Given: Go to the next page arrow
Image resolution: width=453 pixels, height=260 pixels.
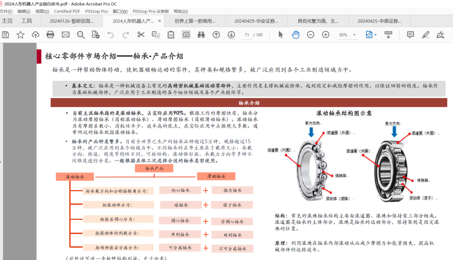Looking at the screenshot, I should pyautogui.click(x=231, y=35).
